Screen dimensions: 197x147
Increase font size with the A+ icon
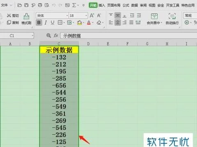coord(92,16)
